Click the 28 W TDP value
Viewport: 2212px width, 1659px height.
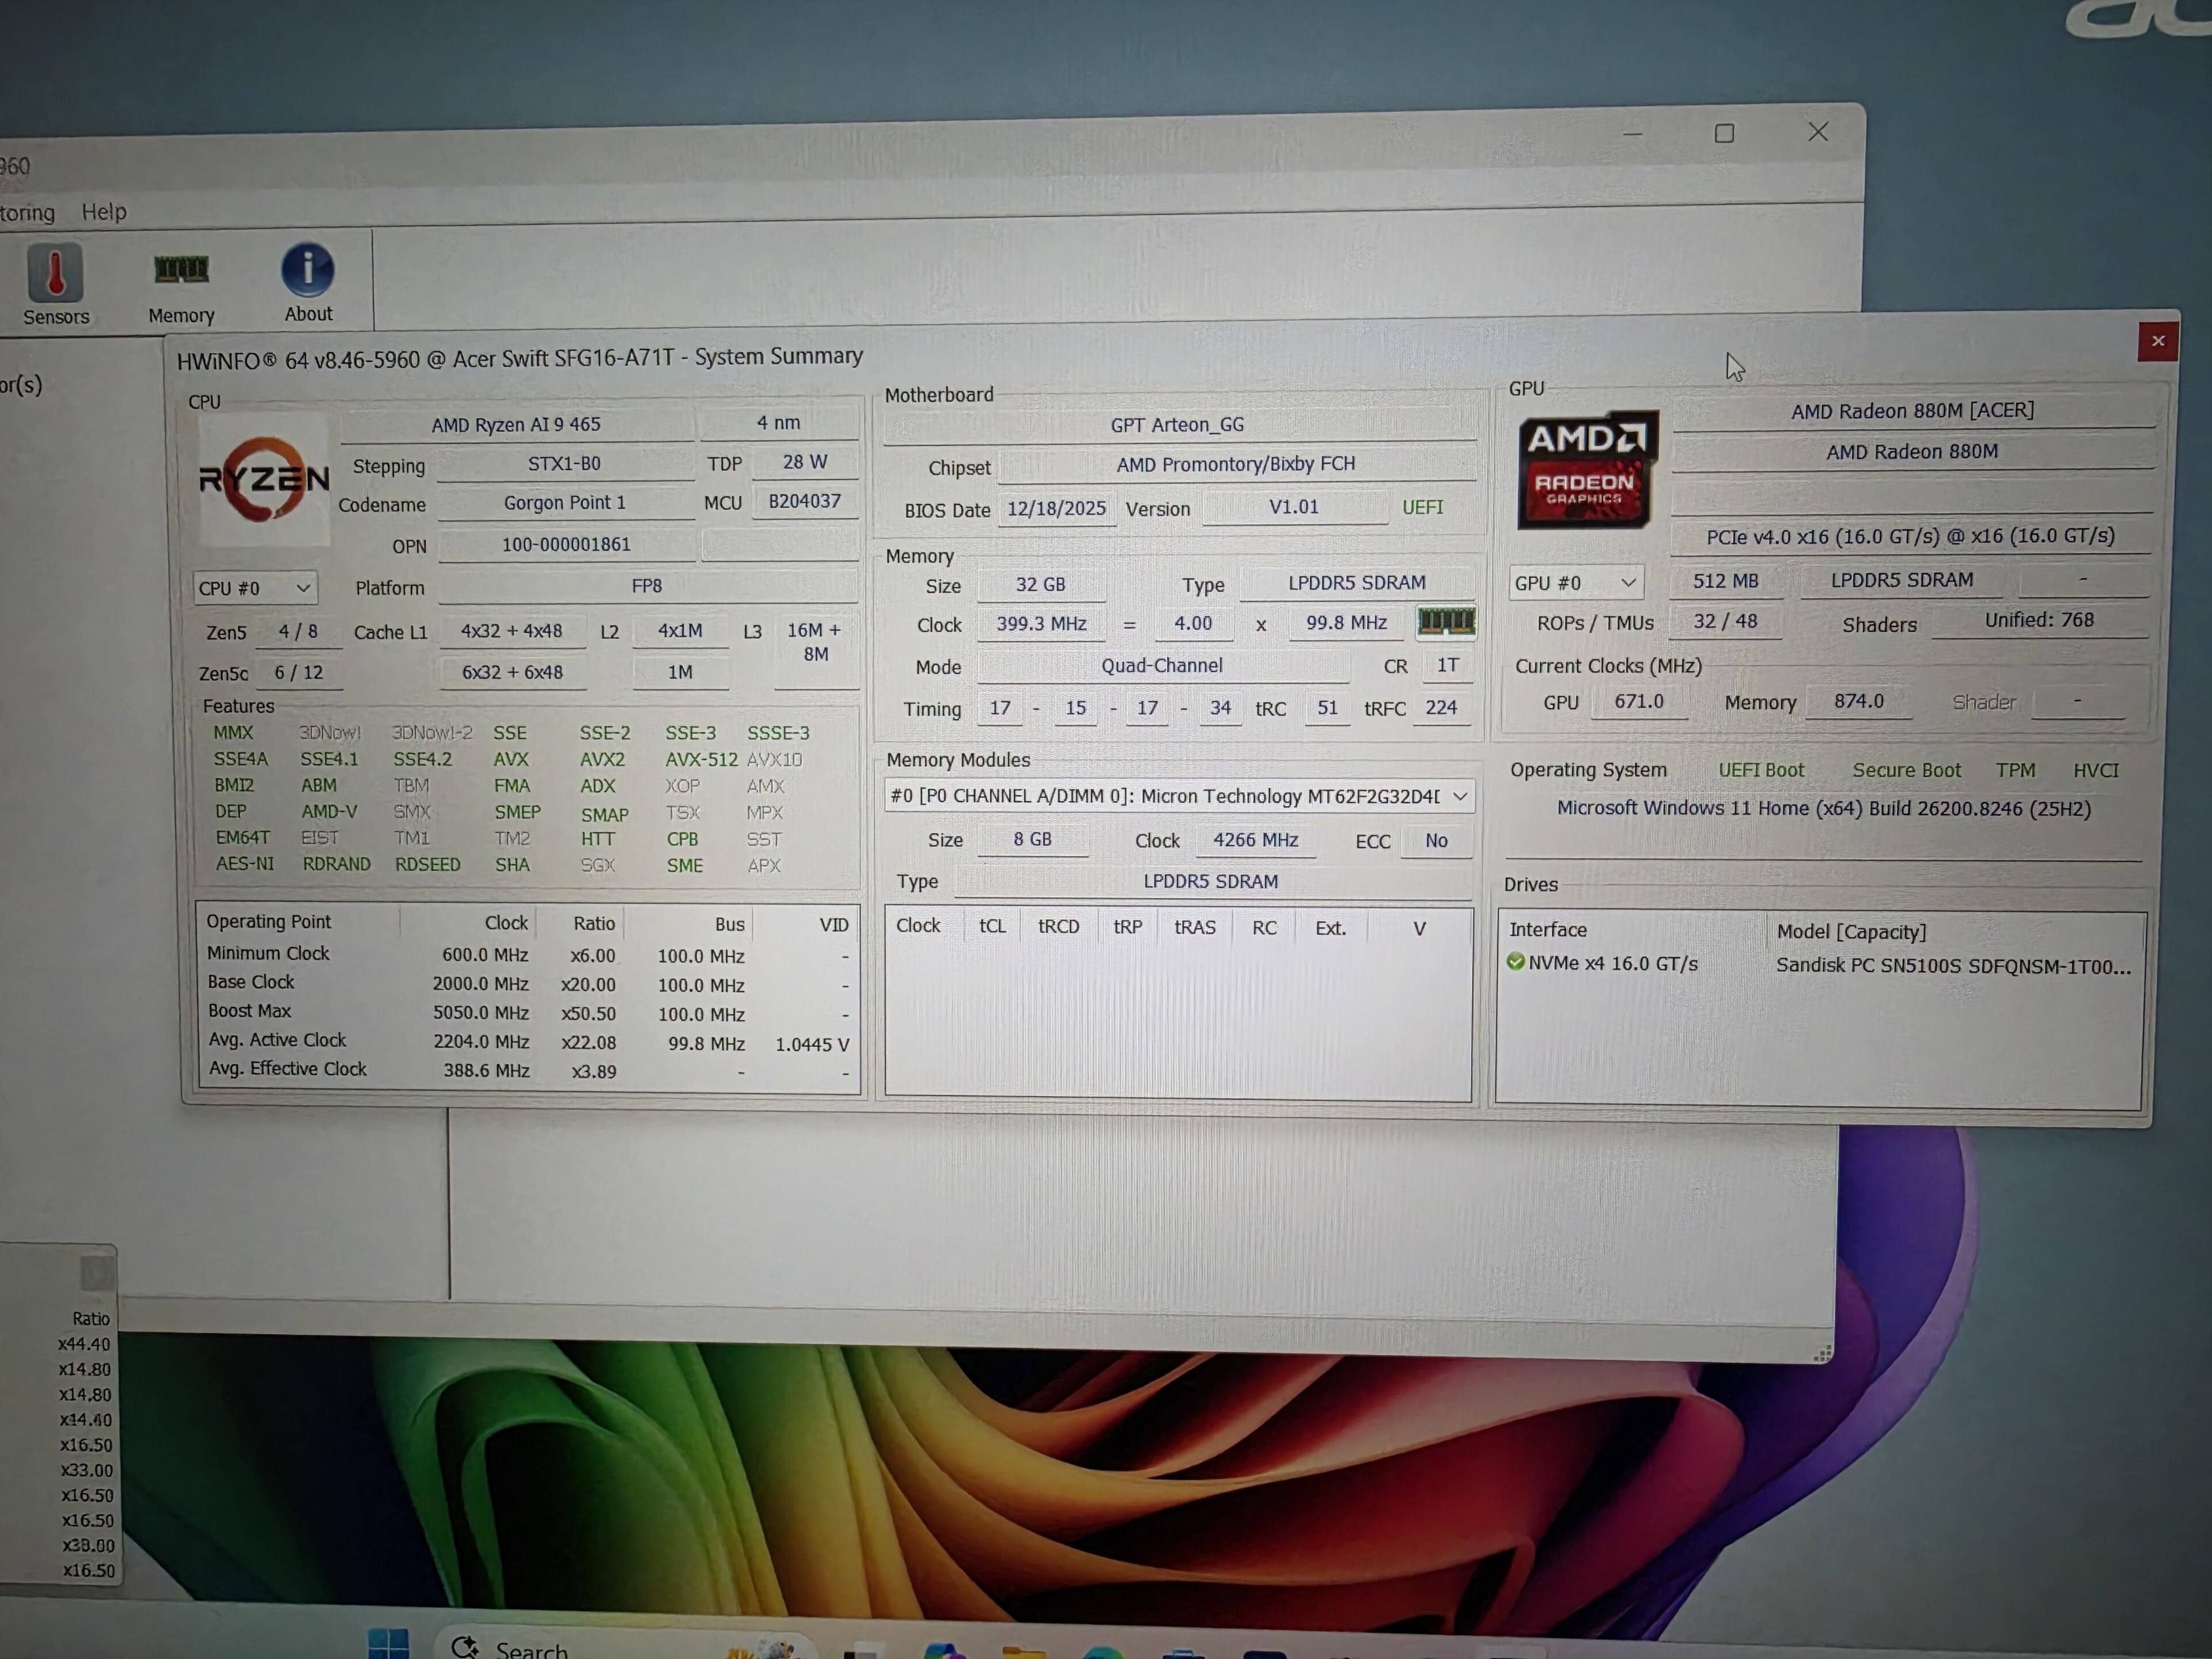[805, 462]
